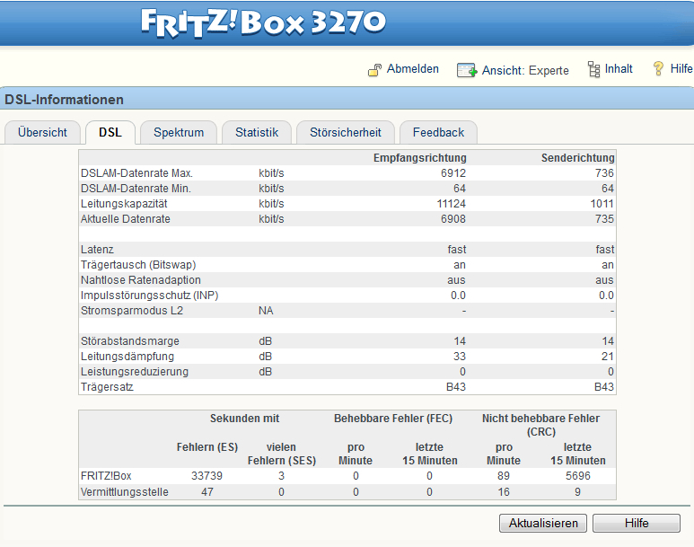This screenshot has height=547, width=694.
Task: Click the Trägersatz label
Action: 107,387
